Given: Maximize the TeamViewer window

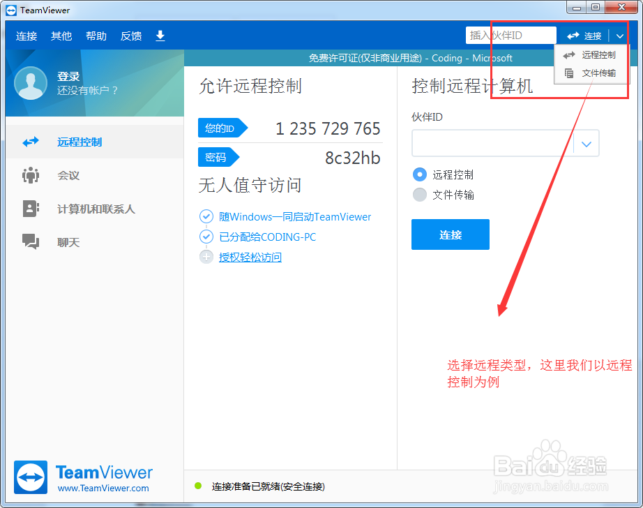Looking at the screenshot, I should 596,8.
